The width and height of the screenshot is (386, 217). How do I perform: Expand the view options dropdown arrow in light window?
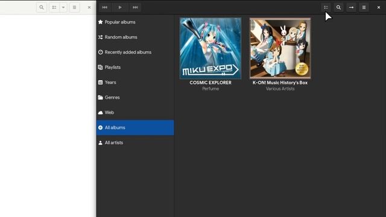63,7
